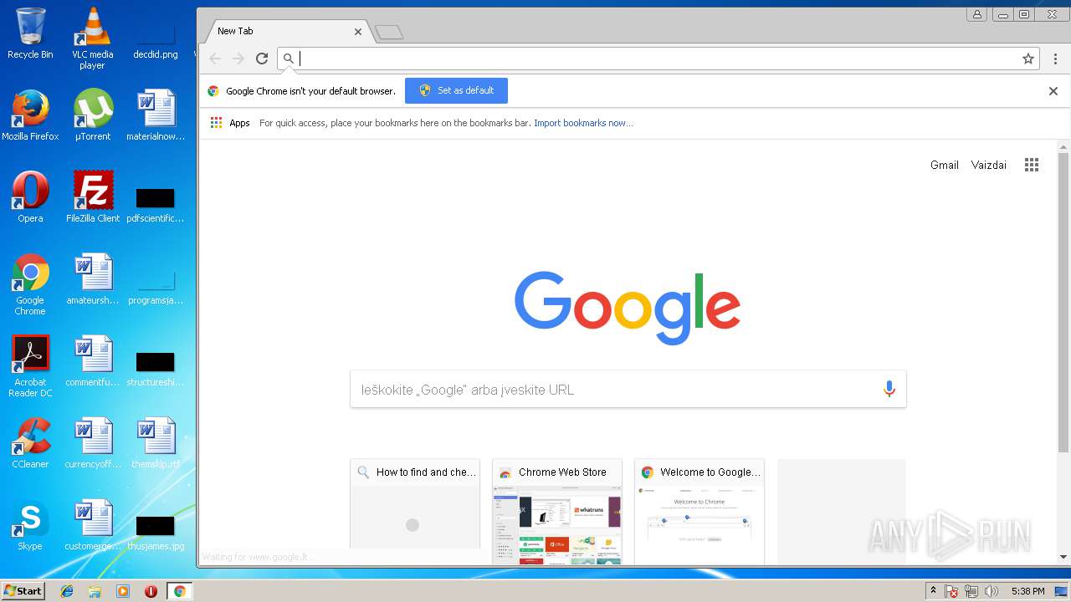The height and width of the screenshot is (602, 1071).
Task: Click Chrome taskbar button
Action: pyautogui.click(x=179, y=591)
